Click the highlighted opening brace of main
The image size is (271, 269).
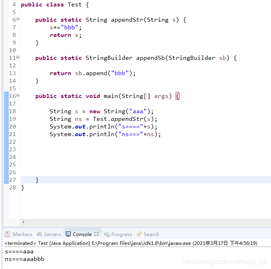coord(177,96)
